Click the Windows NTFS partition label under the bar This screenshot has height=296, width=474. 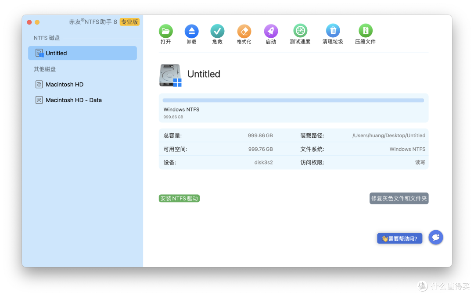point(181,109)
